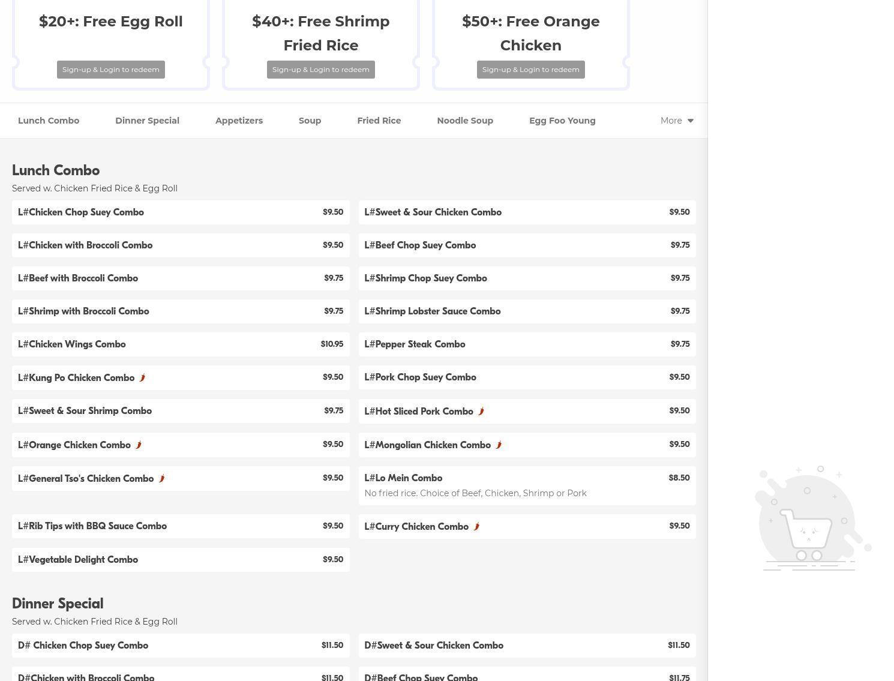This screenshot has height=681, width=894.
Task: Click Lo Mein description 'No fried rice' text
Action: pyautogui.click(x=476, y=493)
